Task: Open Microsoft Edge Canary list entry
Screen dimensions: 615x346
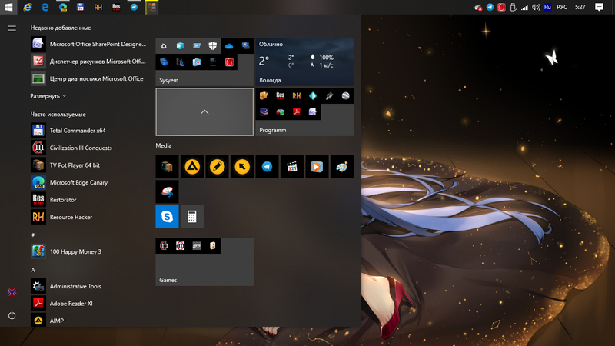Action: click(89, 182)
